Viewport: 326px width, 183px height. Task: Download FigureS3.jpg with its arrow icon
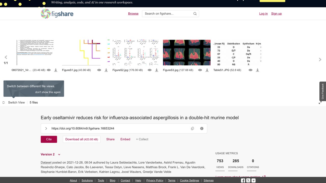tap(207, 70)
